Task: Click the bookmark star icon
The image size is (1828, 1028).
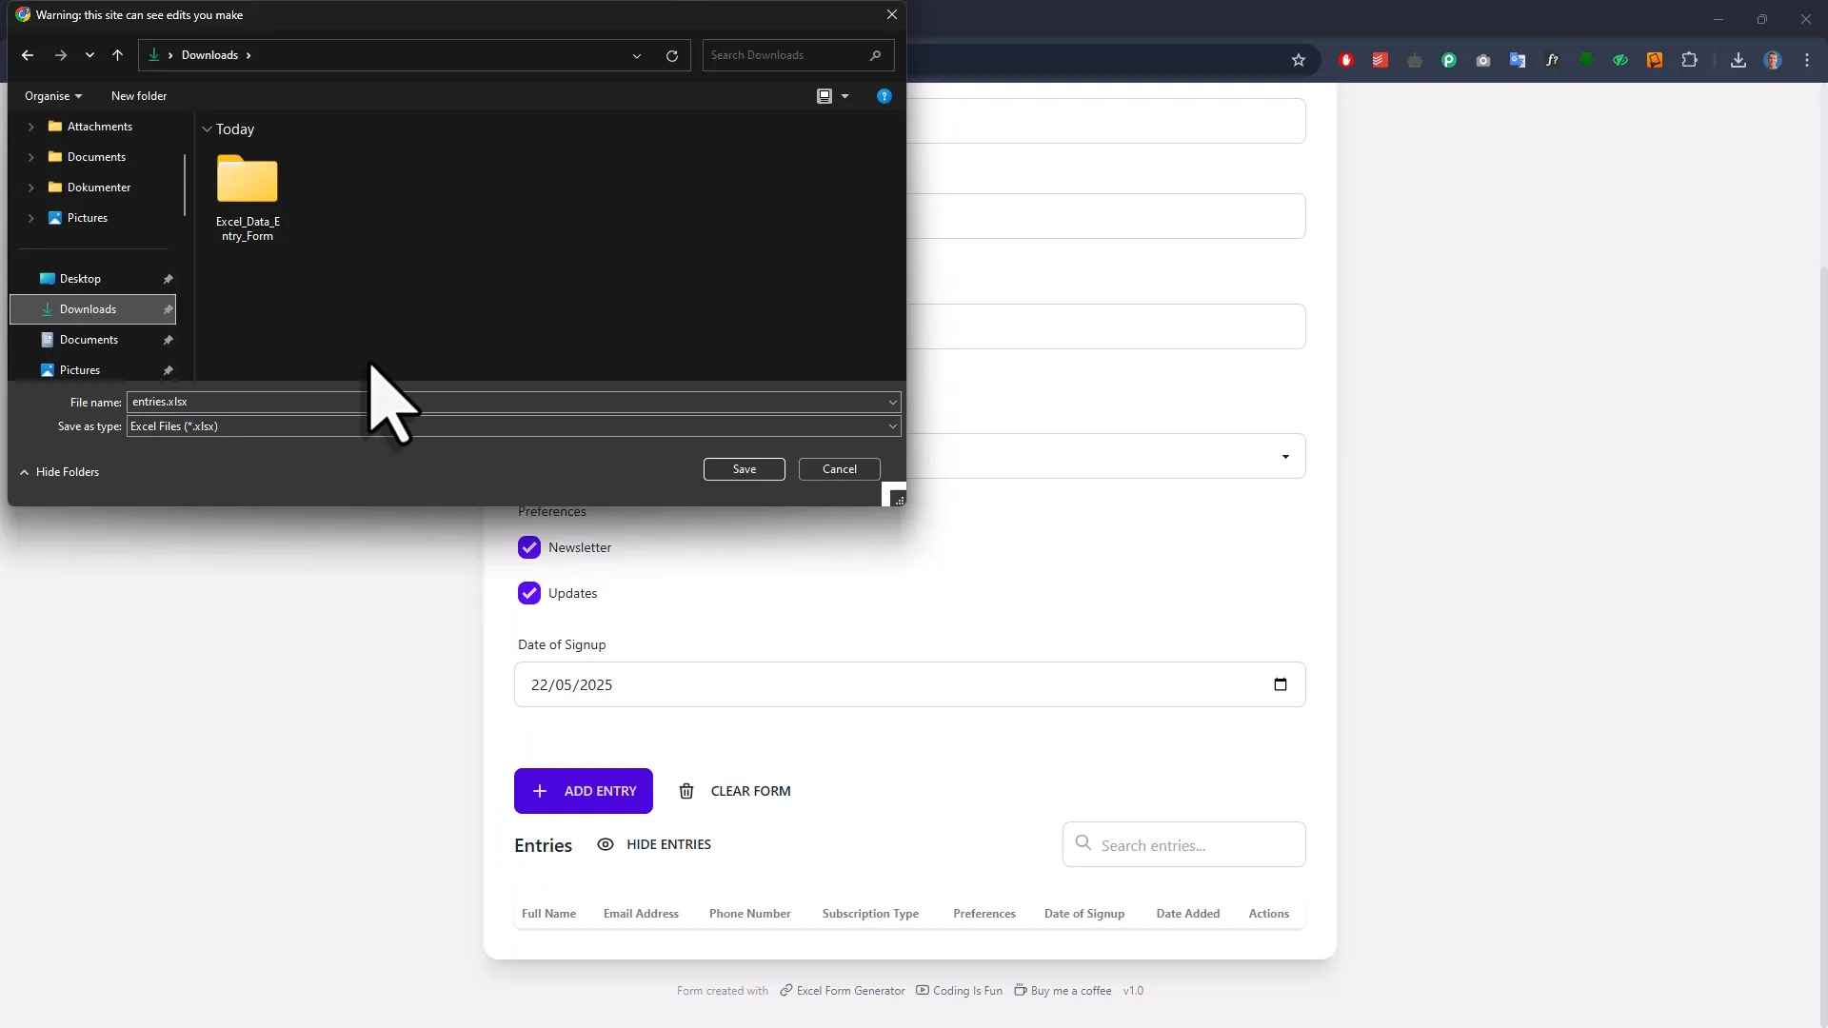Action: pyautogui.click(x=1298, y=60)
